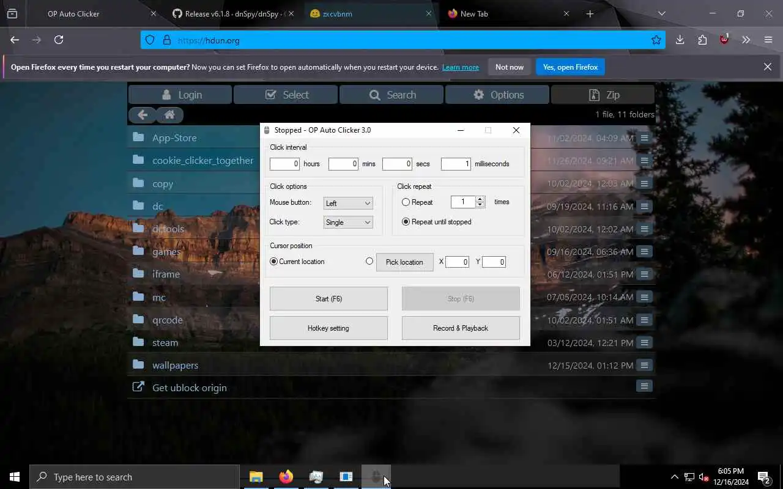Reload the page with the refresh icon
783x489 pixels.
click(x=59, y=40)
